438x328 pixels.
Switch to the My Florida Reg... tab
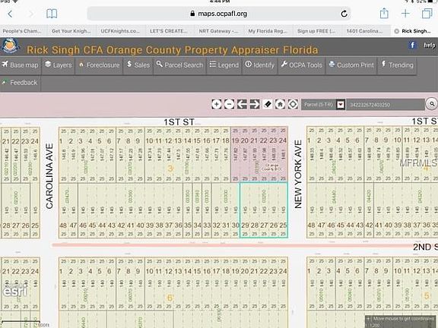(x=268, y=31)
